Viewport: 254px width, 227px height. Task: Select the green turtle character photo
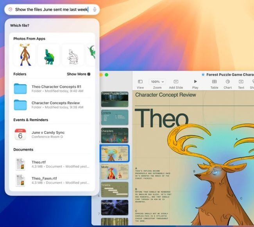[x=48, y=55]
